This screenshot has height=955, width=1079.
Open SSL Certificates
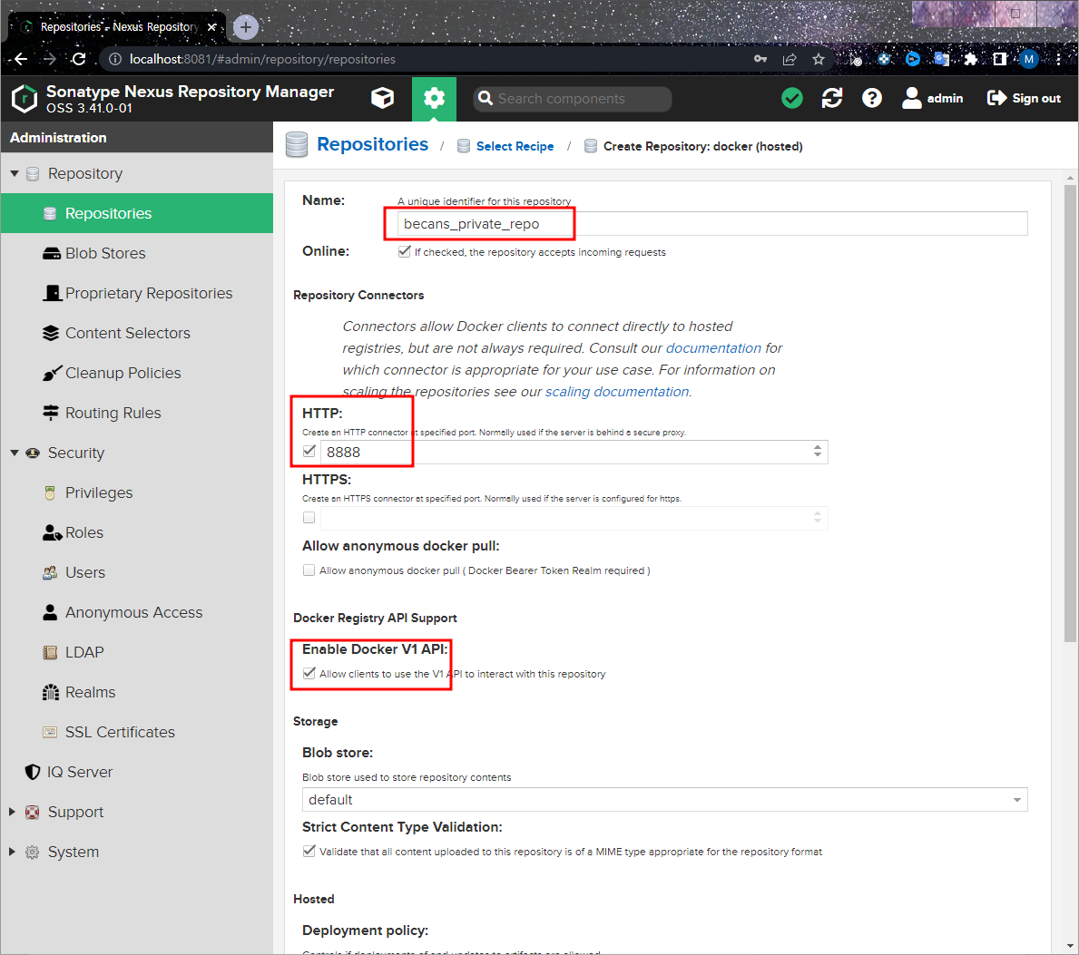[137, 732]
